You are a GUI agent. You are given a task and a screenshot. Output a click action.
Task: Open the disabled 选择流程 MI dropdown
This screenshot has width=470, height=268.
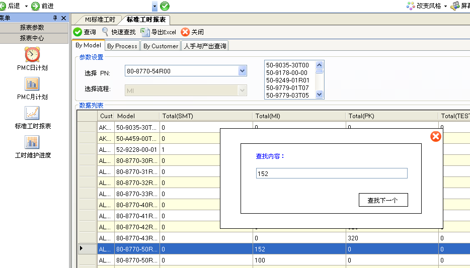[x=242, y=91]
